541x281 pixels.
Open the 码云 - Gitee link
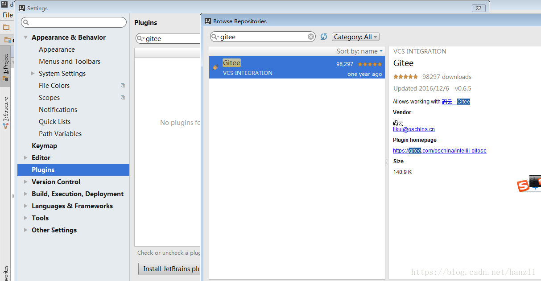tap(456, 102)
